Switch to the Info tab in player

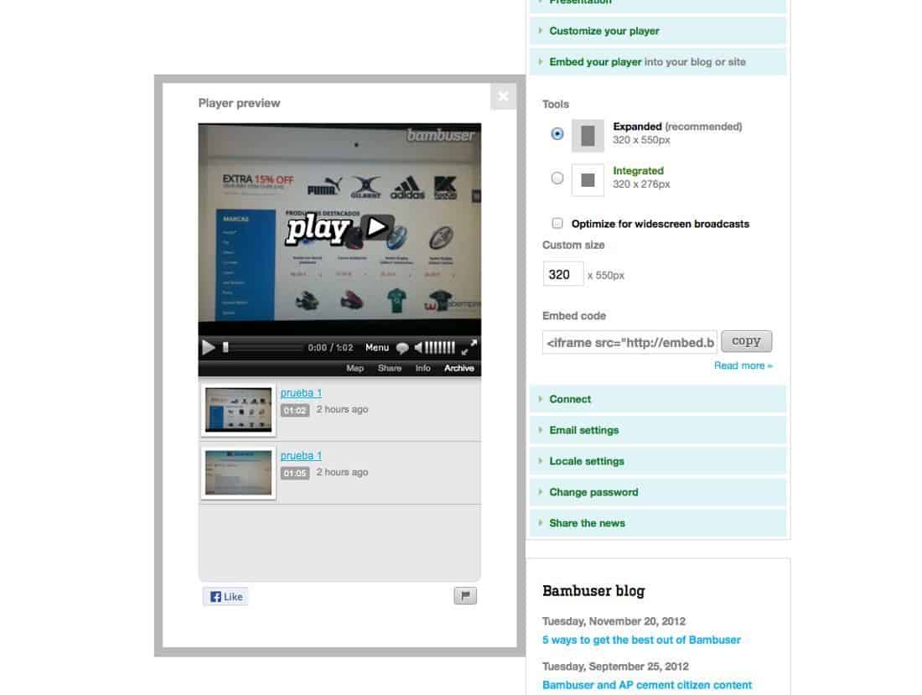coord(422,368)
